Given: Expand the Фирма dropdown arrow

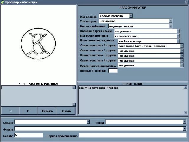Looking at the screenshot, I should pyautogui.click(x=184, y=129).
